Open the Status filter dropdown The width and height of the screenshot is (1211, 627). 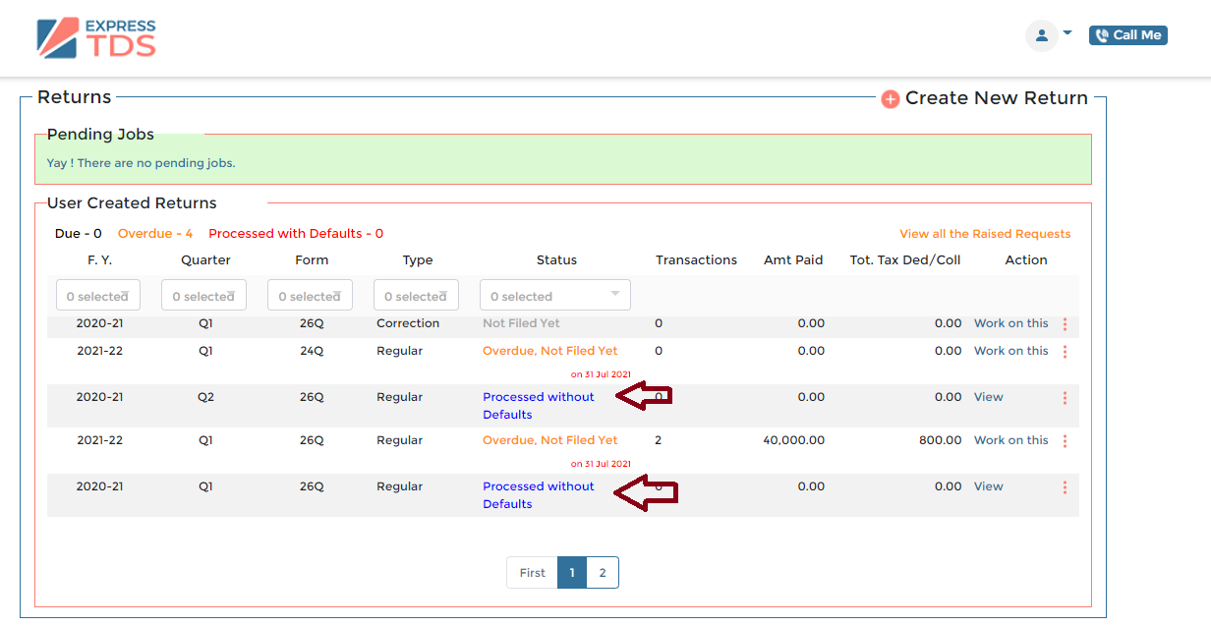(x=554, y=295)
